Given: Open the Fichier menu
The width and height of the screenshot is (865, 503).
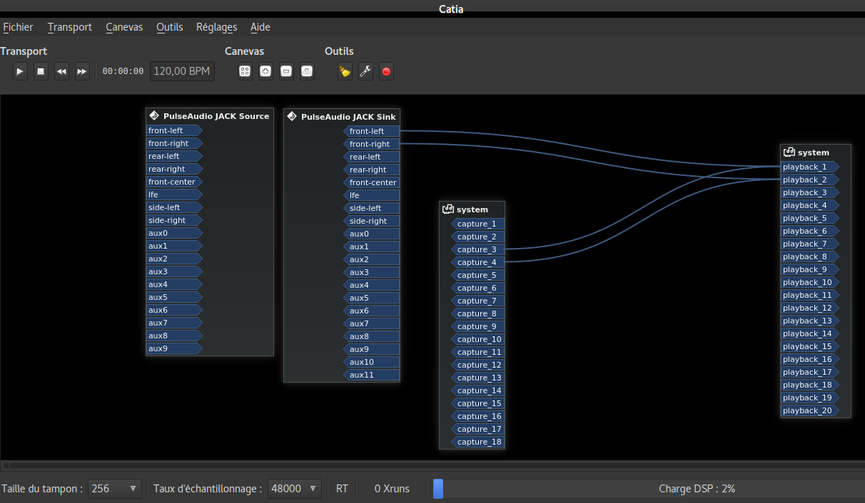Looking at the screenshot, I should [19, 27].
